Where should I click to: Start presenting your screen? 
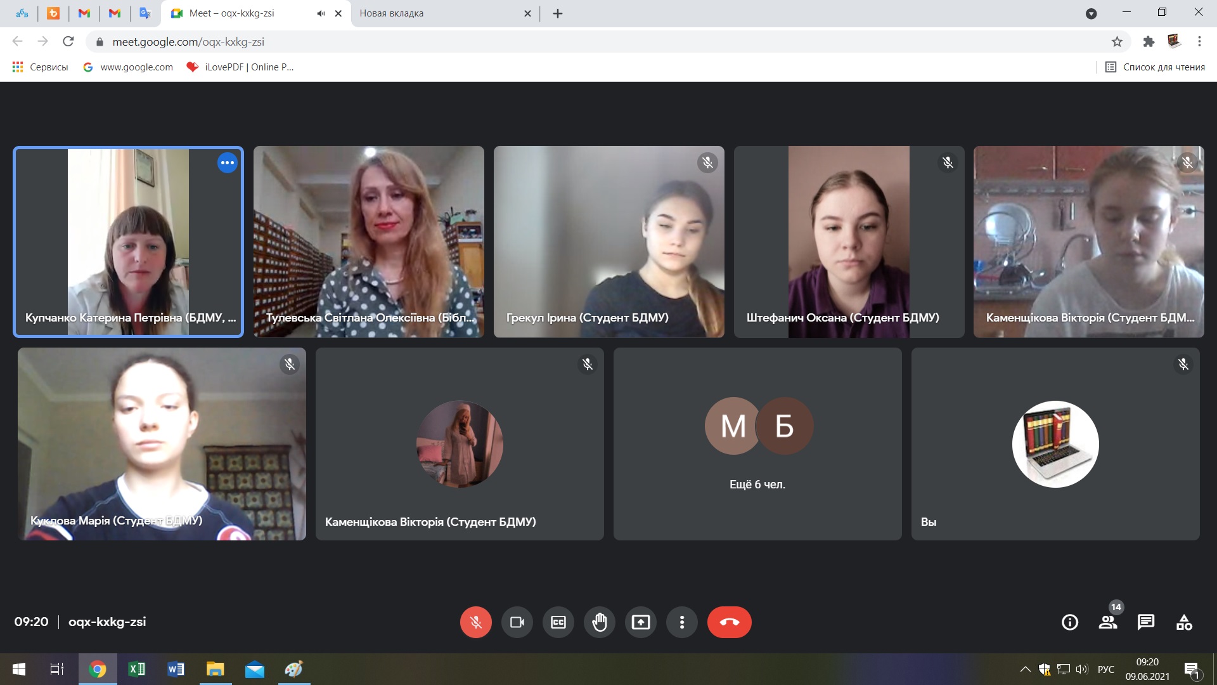tap(641, 622)
